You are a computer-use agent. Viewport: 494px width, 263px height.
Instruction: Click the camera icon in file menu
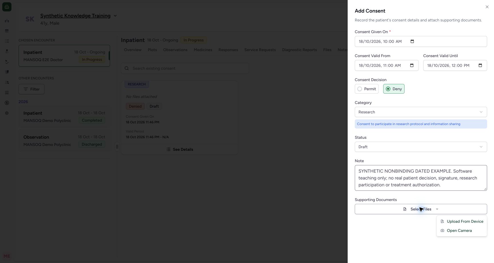[442, 230]
